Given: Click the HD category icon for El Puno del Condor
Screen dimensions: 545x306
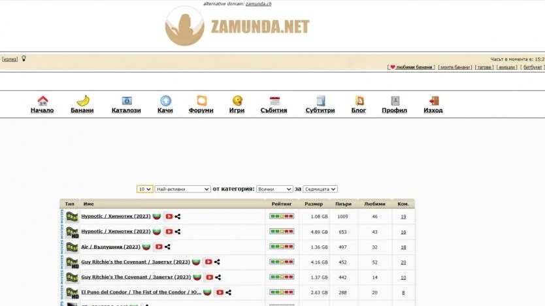Looking at the screenshot, I should pos(72,293).
